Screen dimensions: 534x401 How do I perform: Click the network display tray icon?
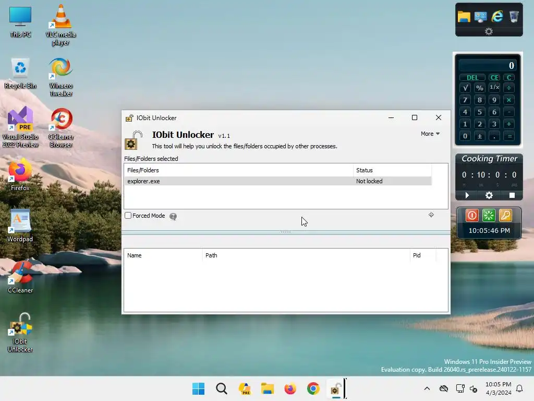pos(460,388)
